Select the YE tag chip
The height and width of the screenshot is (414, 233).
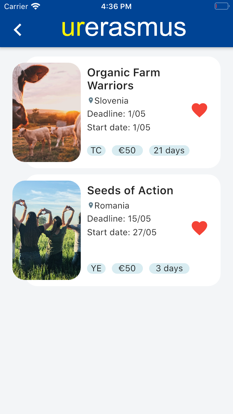96,268
